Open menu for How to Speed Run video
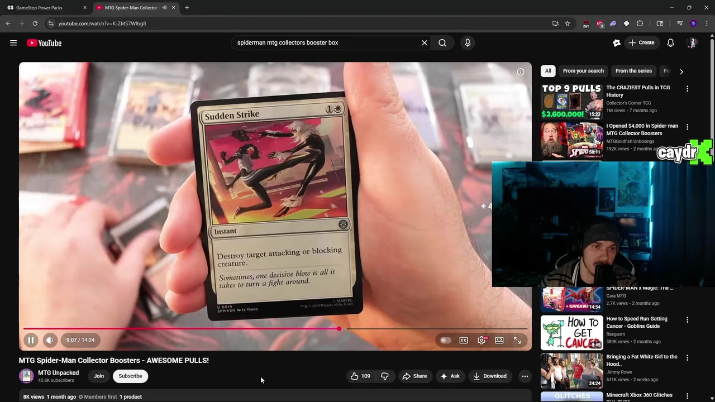The height and width of the screenshot is (402, 715). 687,320
